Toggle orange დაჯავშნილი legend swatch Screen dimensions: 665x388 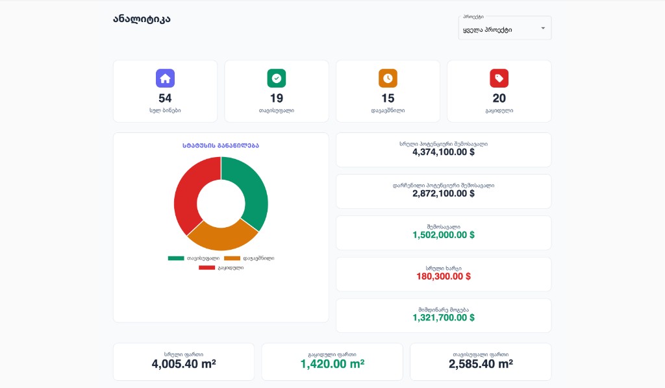click(232, 258)
